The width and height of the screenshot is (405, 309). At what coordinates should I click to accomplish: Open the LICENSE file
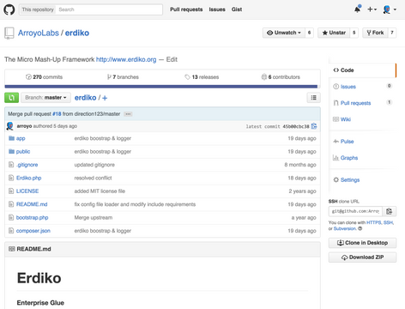(x=27, y=191)
